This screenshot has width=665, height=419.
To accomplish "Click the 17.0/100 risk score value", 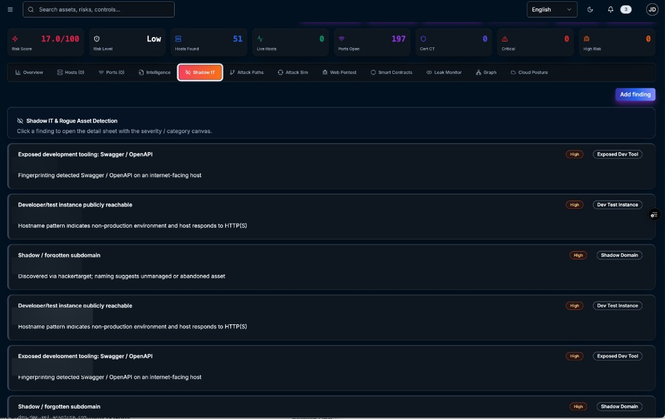I will (x=60, y=39).
